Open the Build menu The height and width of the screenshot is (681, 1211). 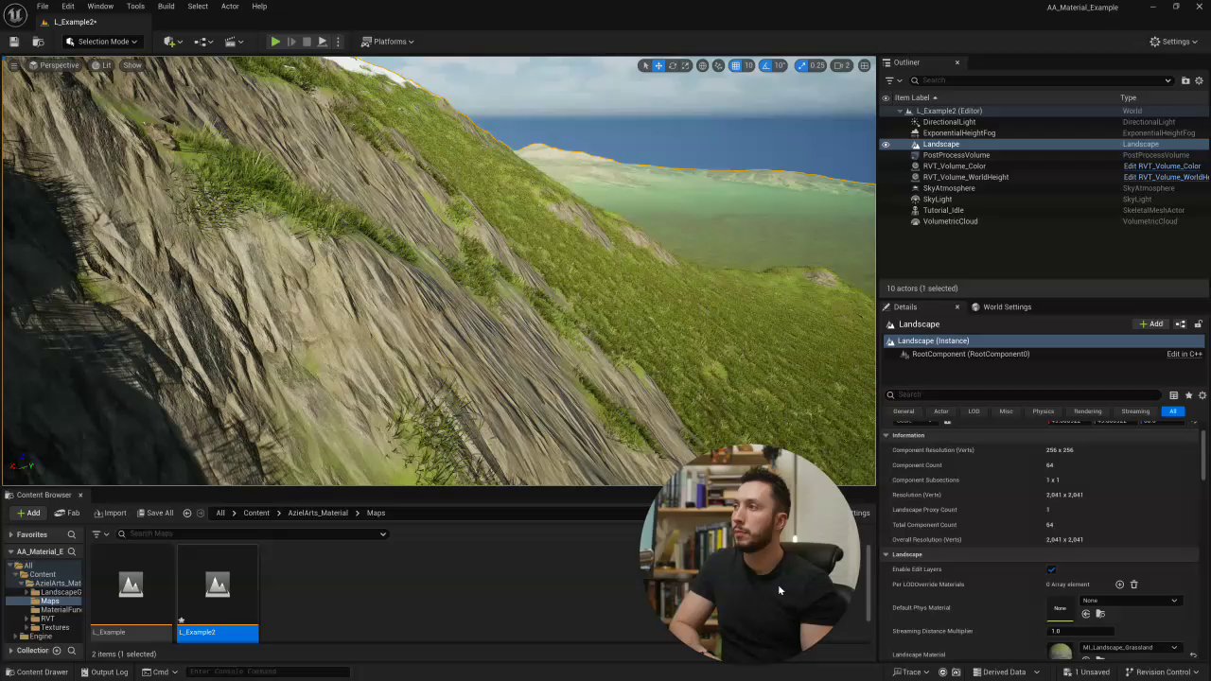pyautogui.click(x=166, y=7)
